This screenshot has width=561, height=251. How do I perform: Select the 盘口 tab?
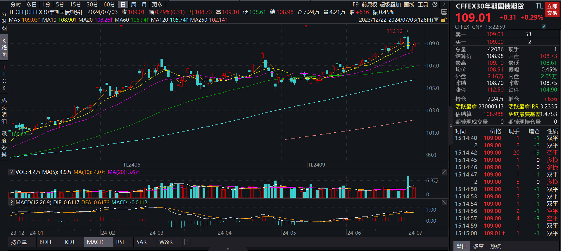coord(462,246)
